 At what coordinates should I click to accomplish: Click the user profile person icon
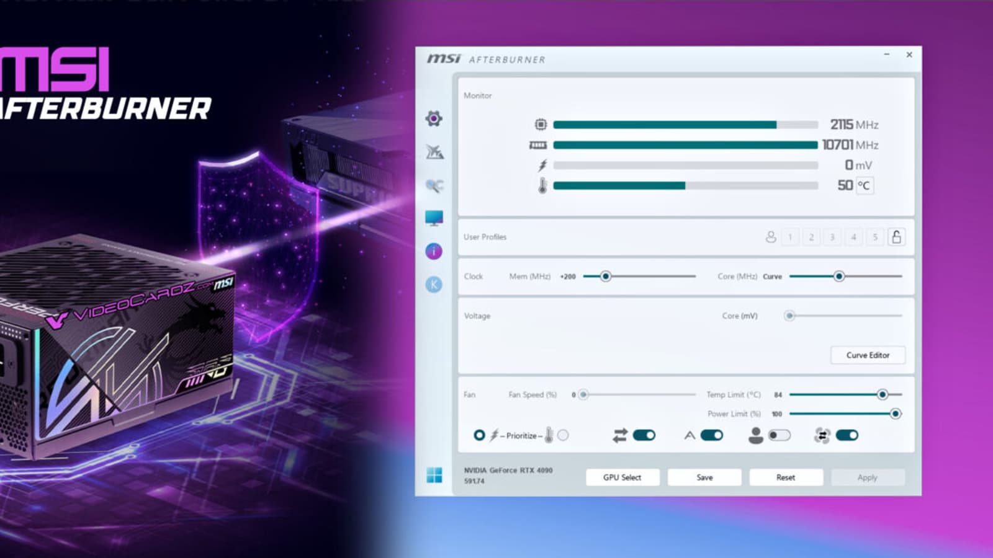tap(771, 237)
